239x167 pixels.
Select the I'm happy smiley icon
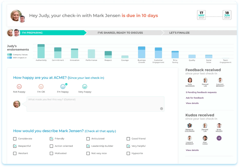point(63,87)
